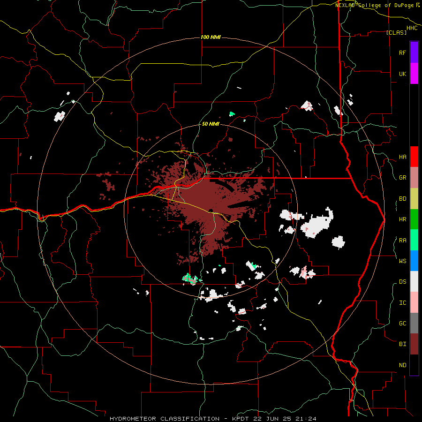The image size is (422, 422).
Task: Click the HR legend label
Action: click(x=402, y=219)
